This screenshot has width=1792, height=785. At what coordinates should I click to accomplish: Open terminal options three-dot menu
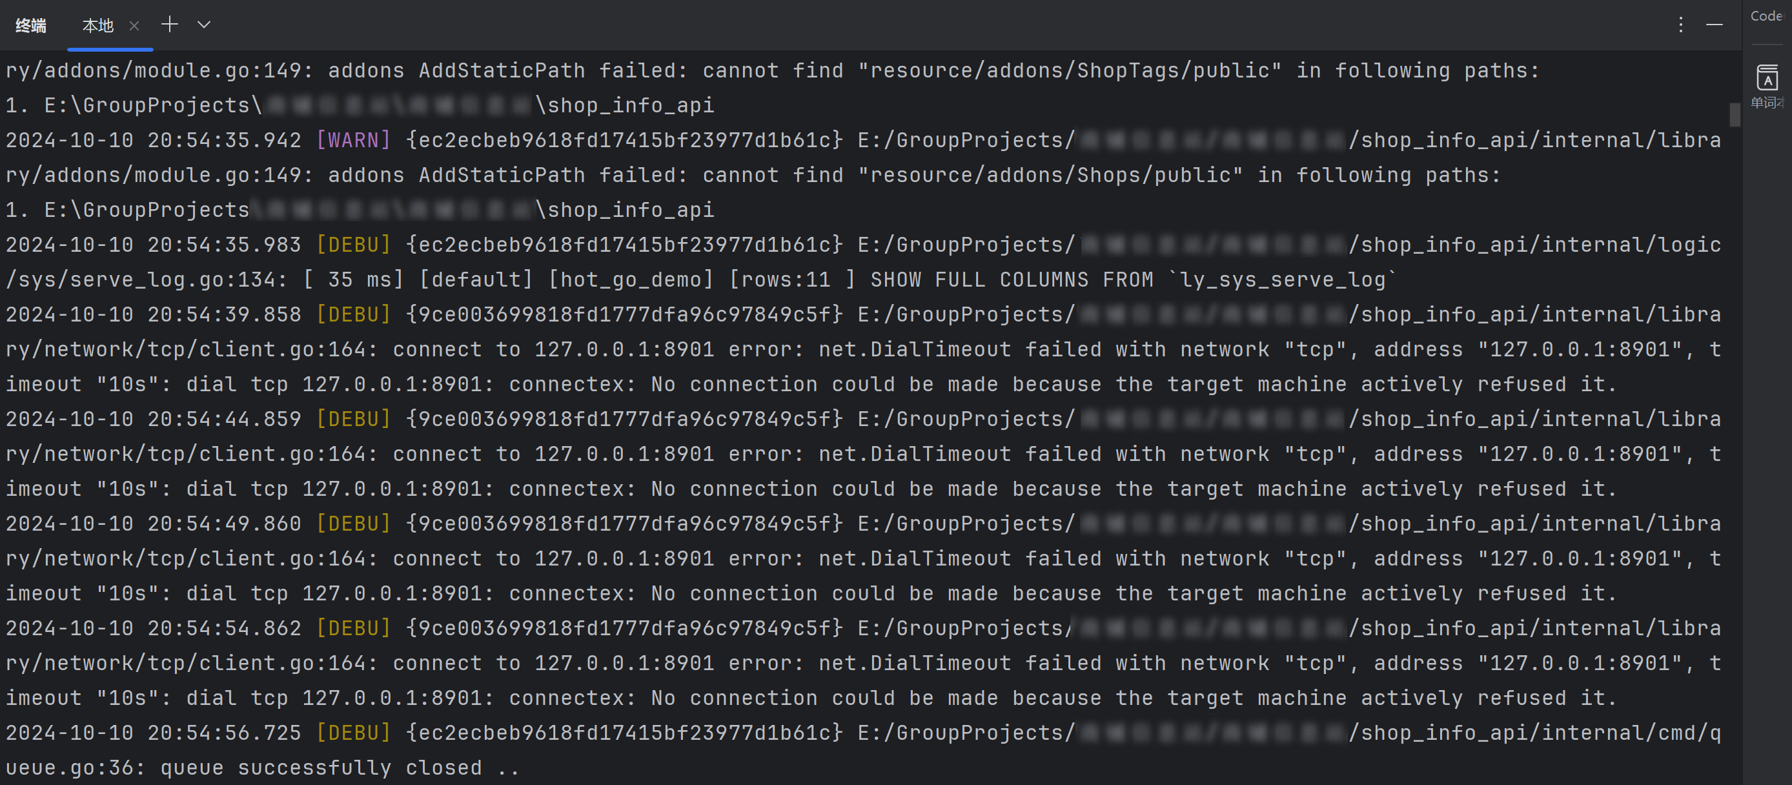click(1681, 25)
